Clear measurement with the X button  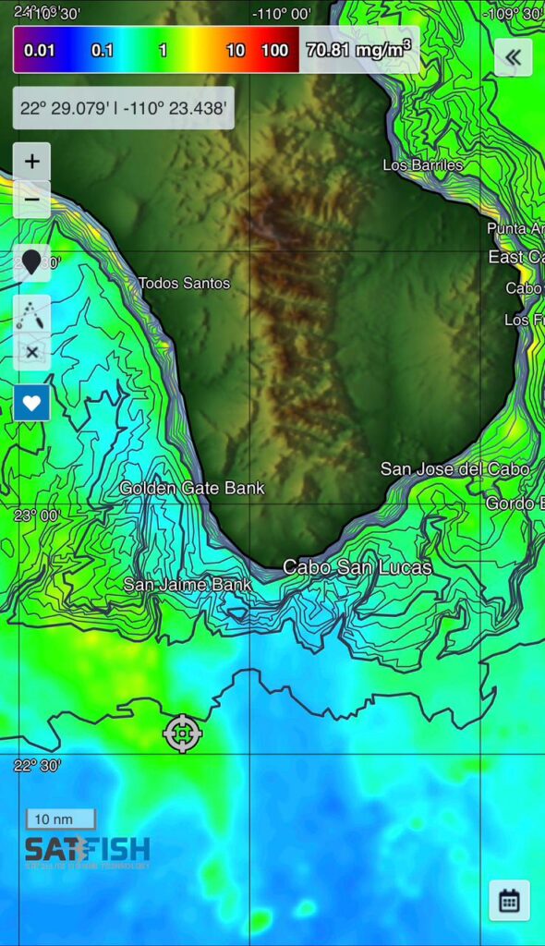click(31, 352)
